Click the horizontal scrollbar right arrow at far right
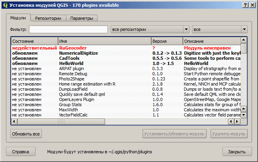The width and height of the screenshot is (258, 162). point(237,122)
